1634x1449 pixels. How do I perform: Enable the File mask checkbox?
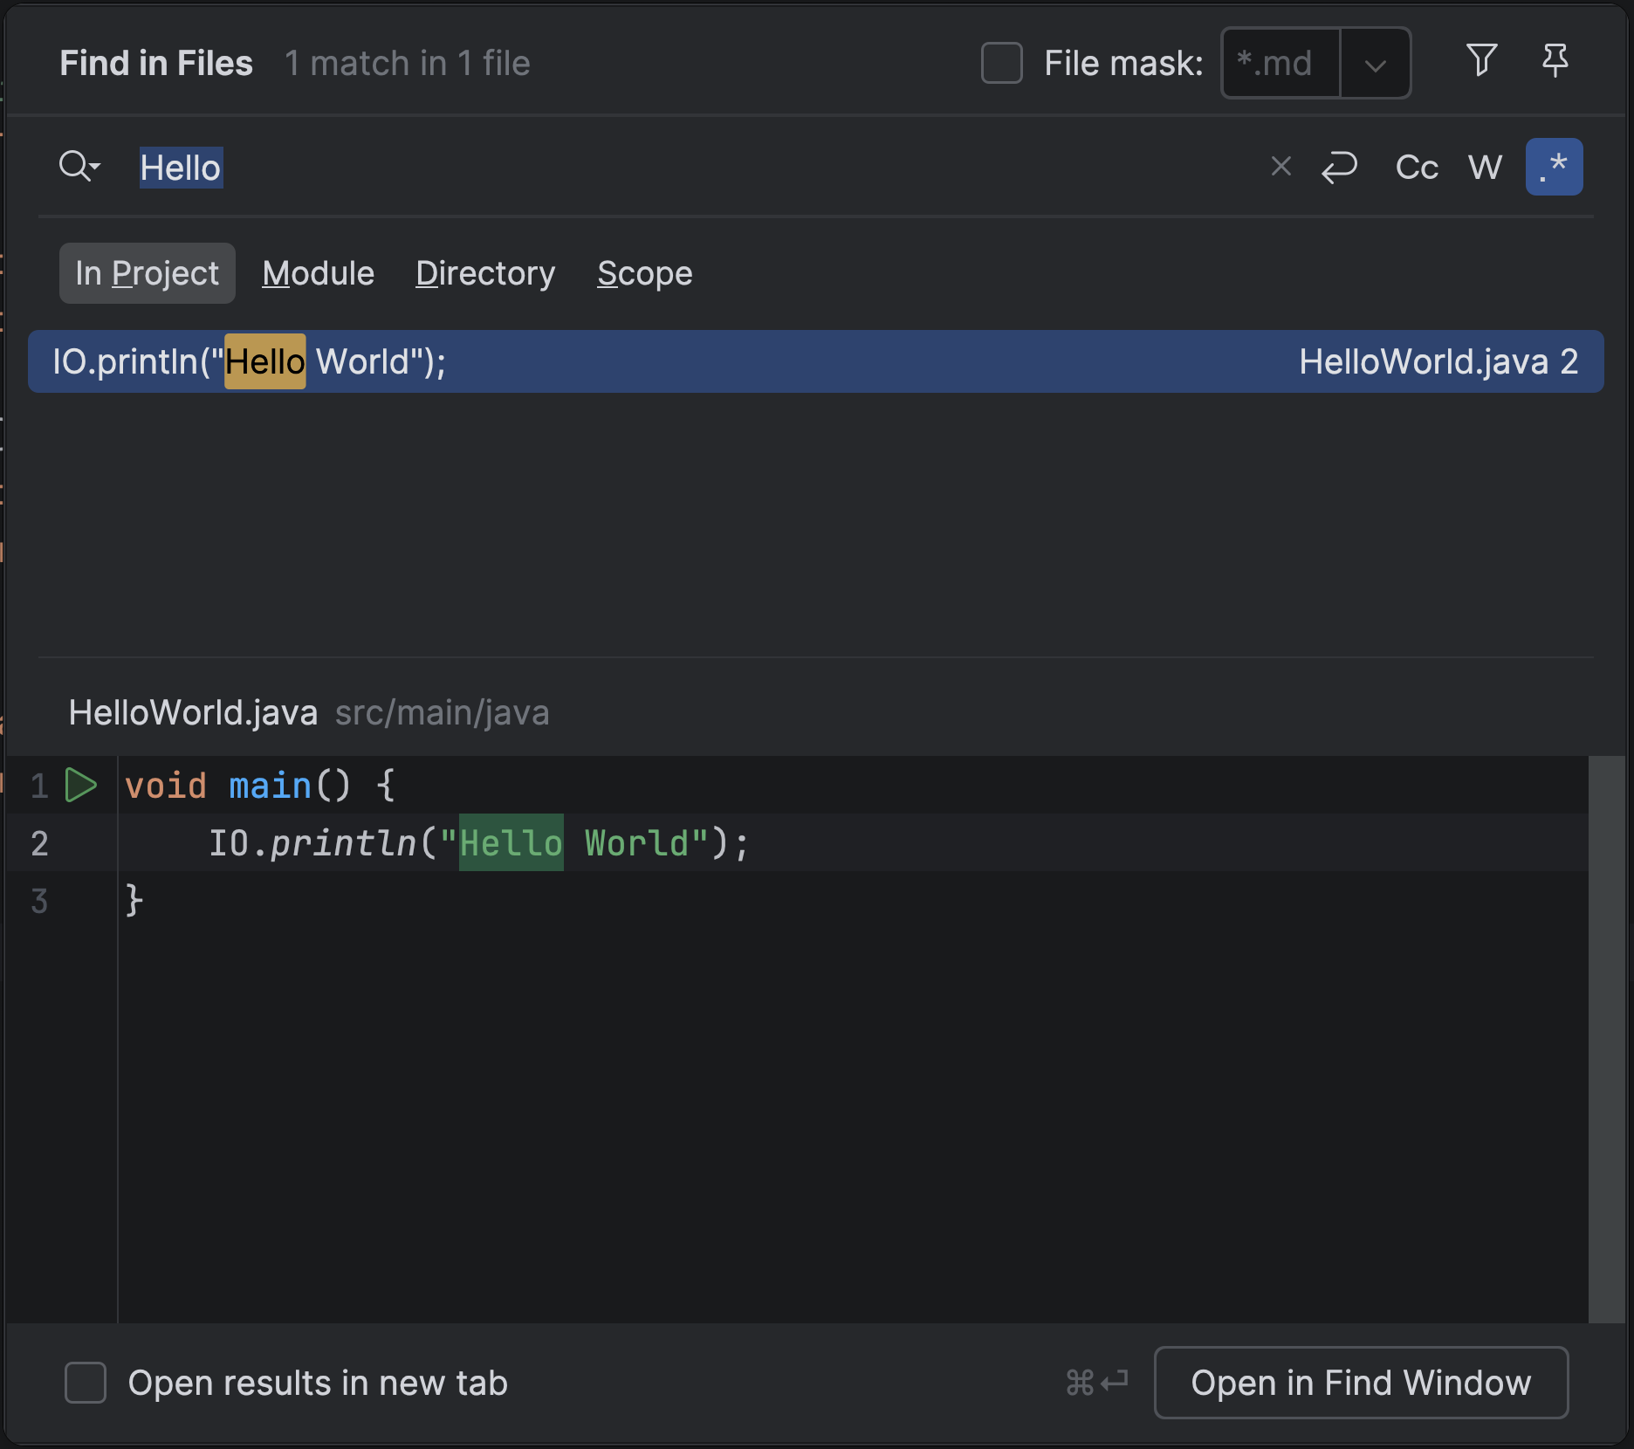point(1001,63)
